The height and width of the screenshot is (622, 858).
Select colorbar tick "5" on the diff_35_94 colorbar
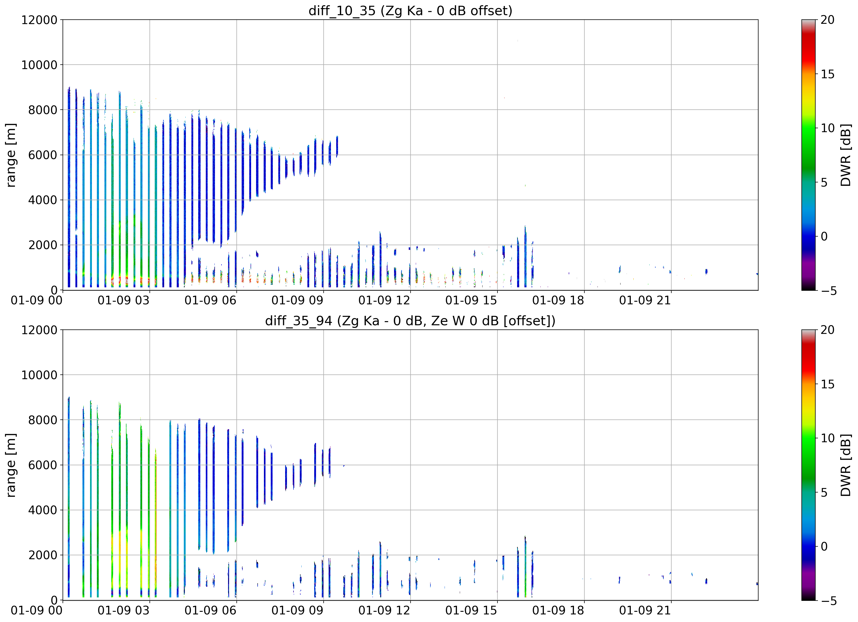824,492
